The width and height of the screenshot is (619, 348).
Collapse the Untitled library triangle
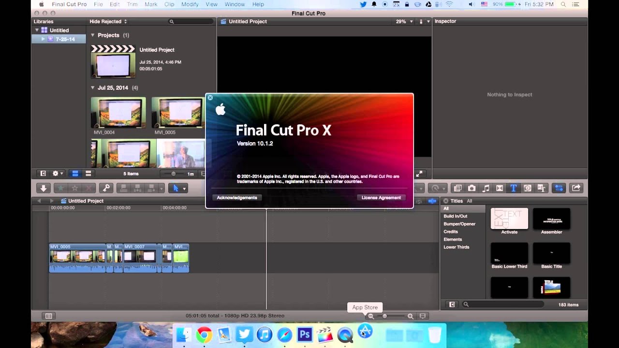coord(36,30)
